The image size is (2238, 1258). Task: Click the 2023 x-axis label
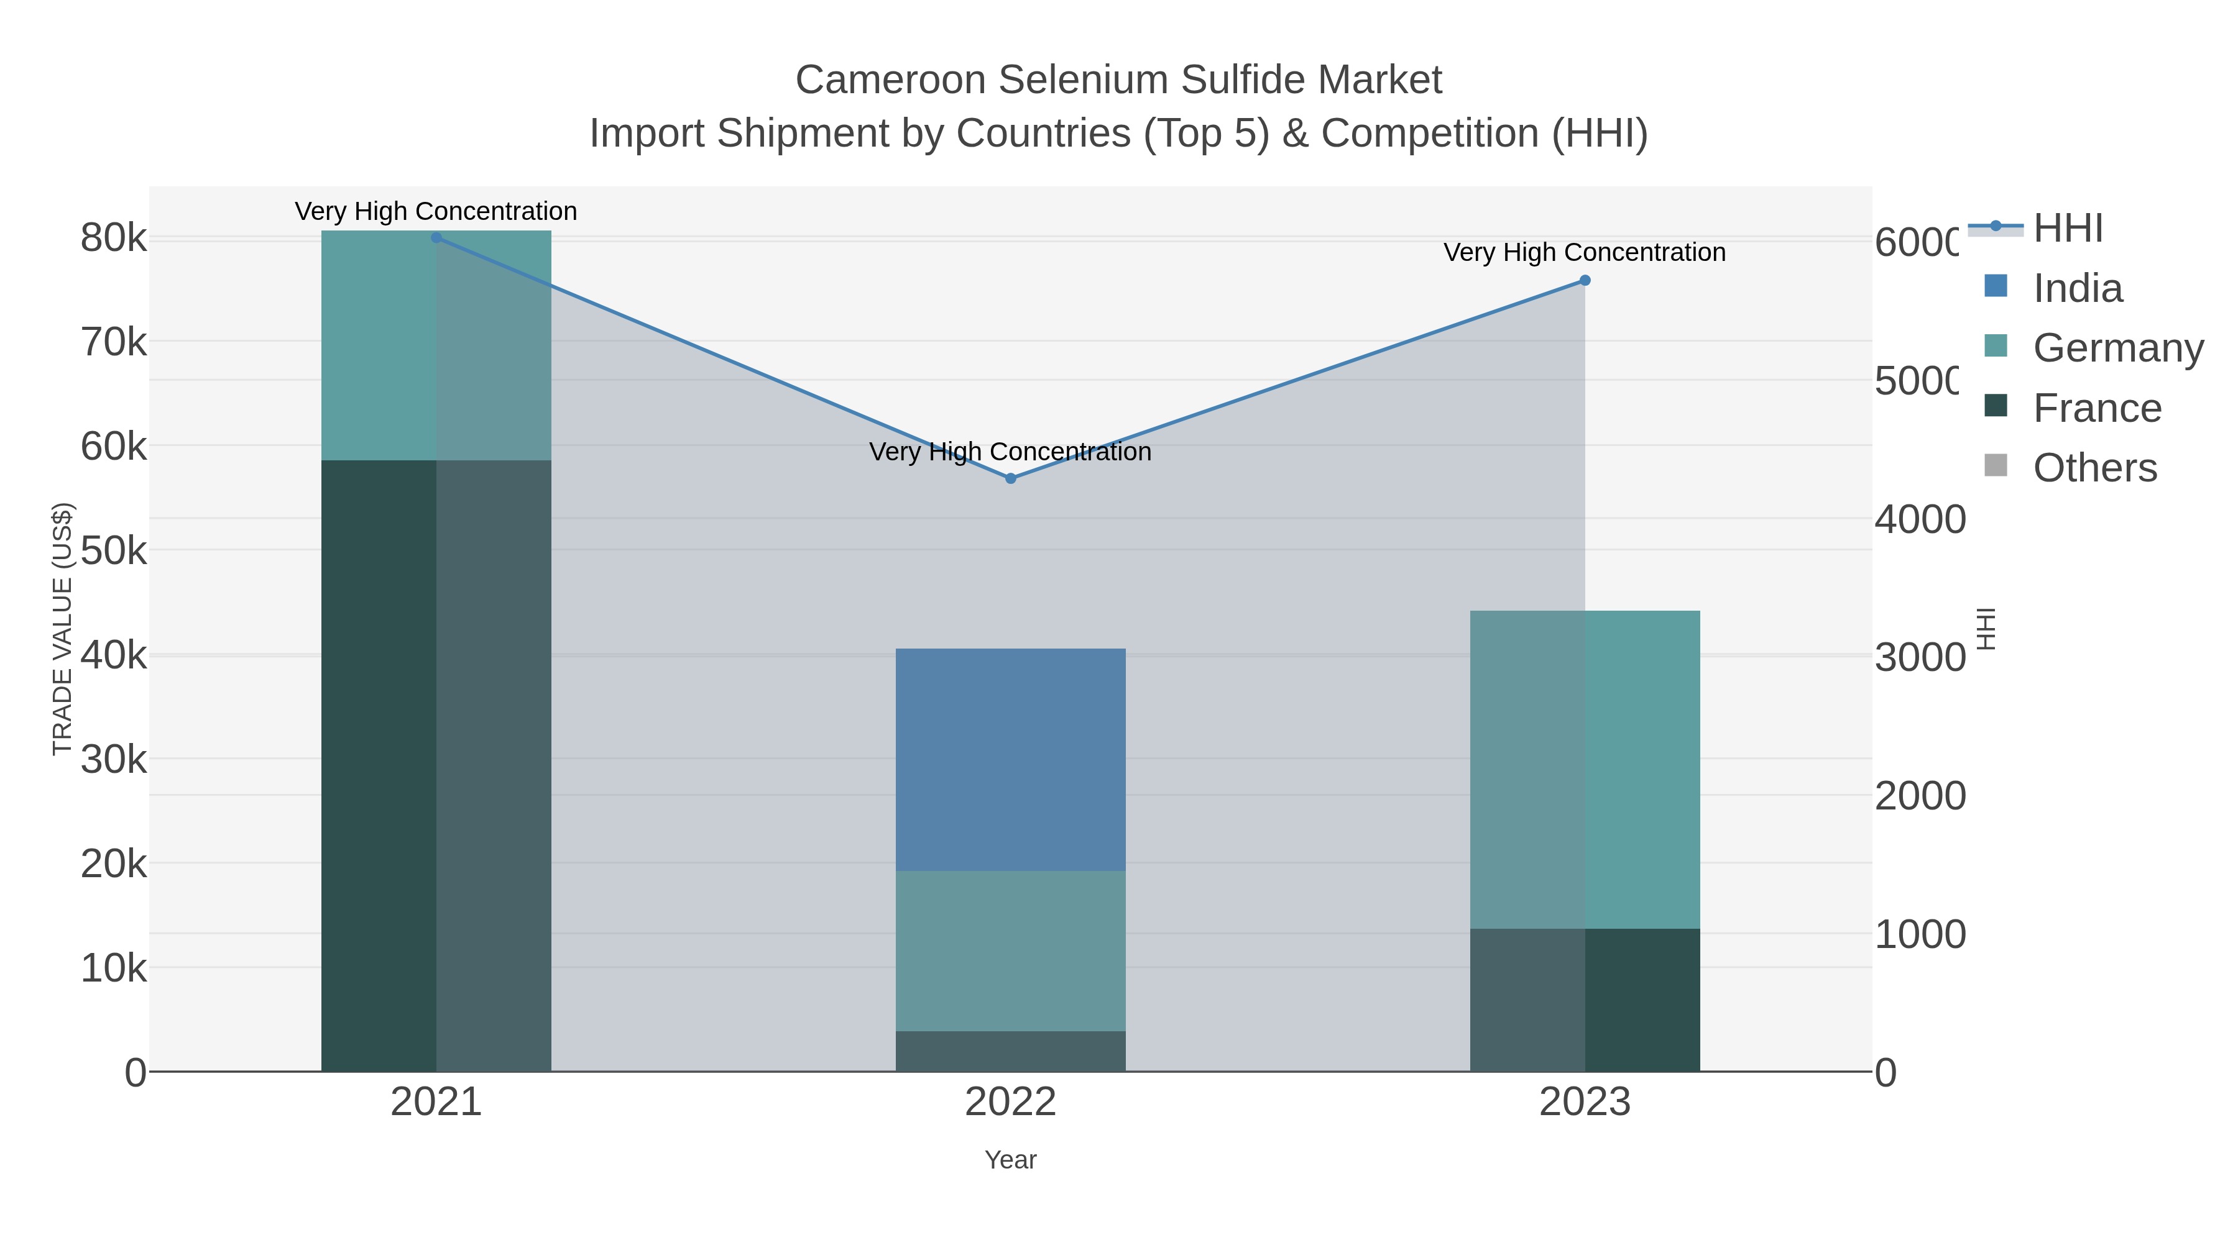point(1585,1103)
